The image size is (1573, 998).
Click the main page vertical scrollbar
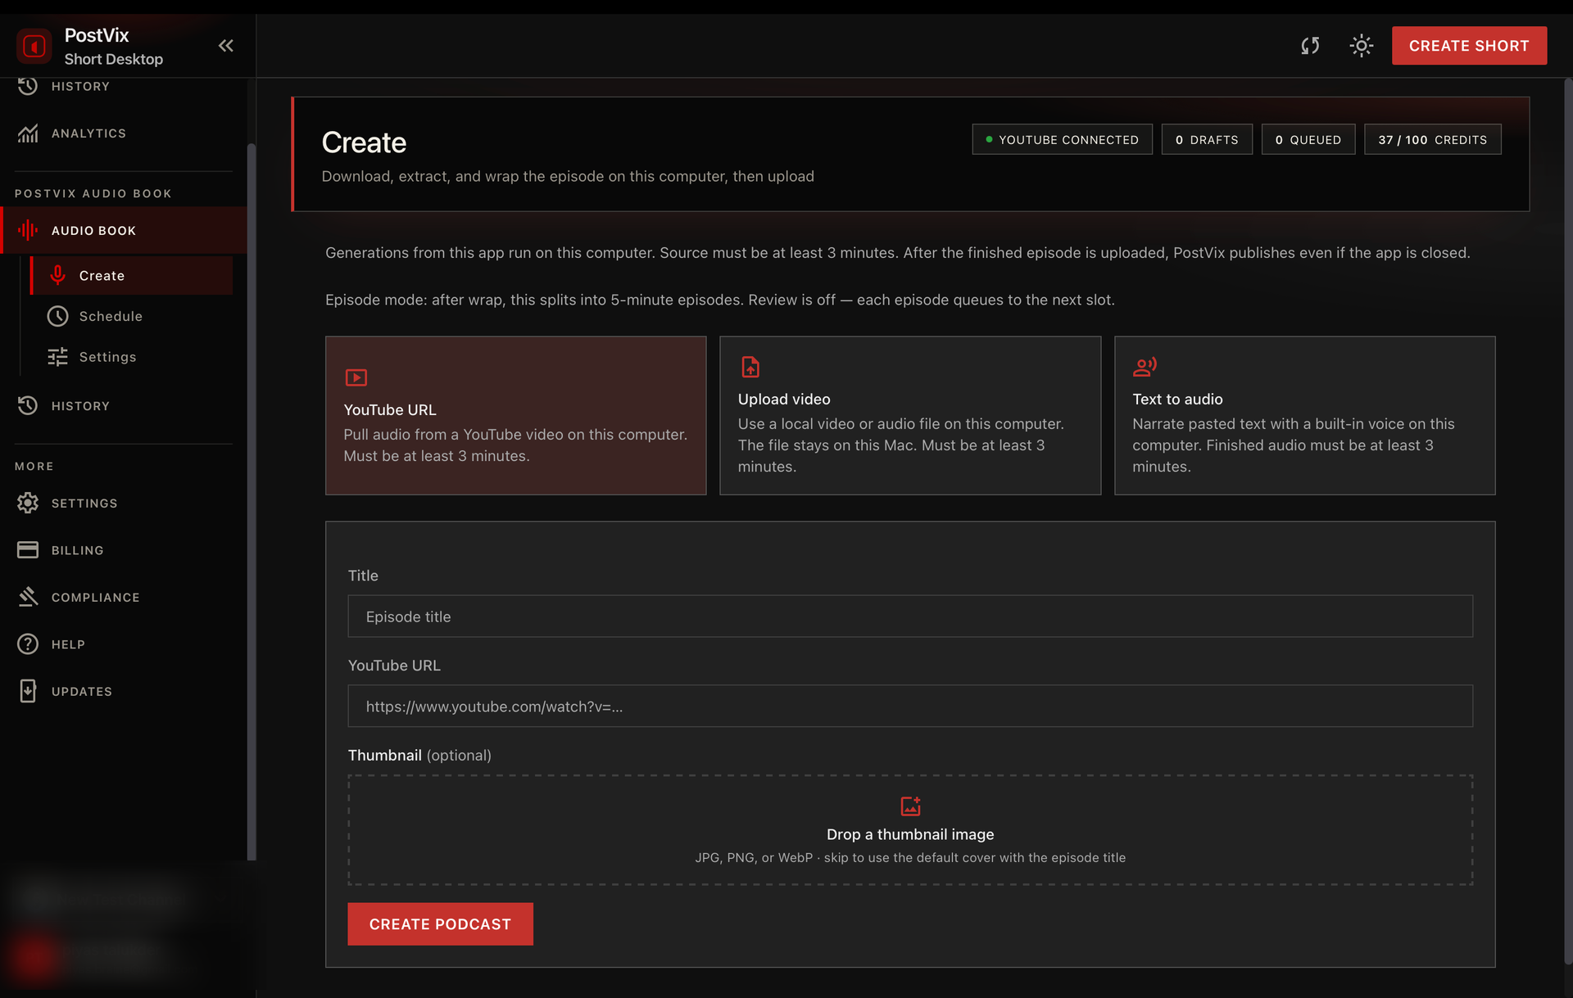tap(1568, 521)
